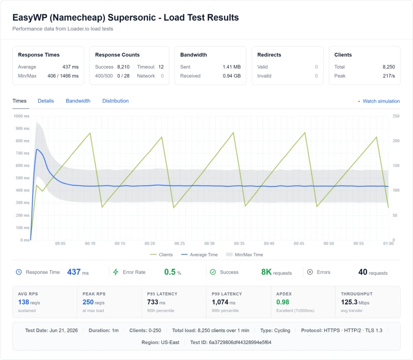Viewport: 413px width, 360px height.
Task: Click the Total load: 8,250 clients entry
Action: (211, 330)
